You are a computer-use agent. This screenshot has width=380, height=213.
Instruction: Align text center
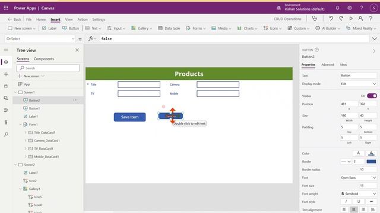[x=354, y=209]
